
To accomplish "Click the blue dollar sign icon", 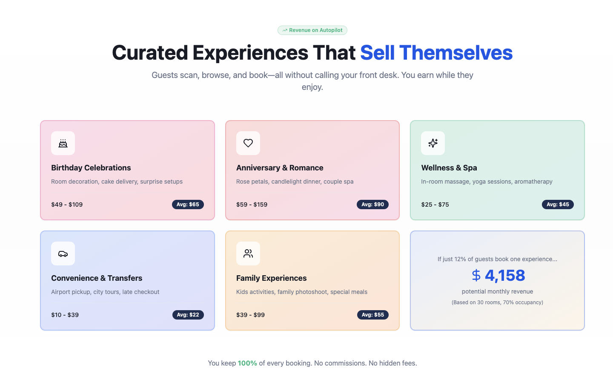I will [476, 275].
